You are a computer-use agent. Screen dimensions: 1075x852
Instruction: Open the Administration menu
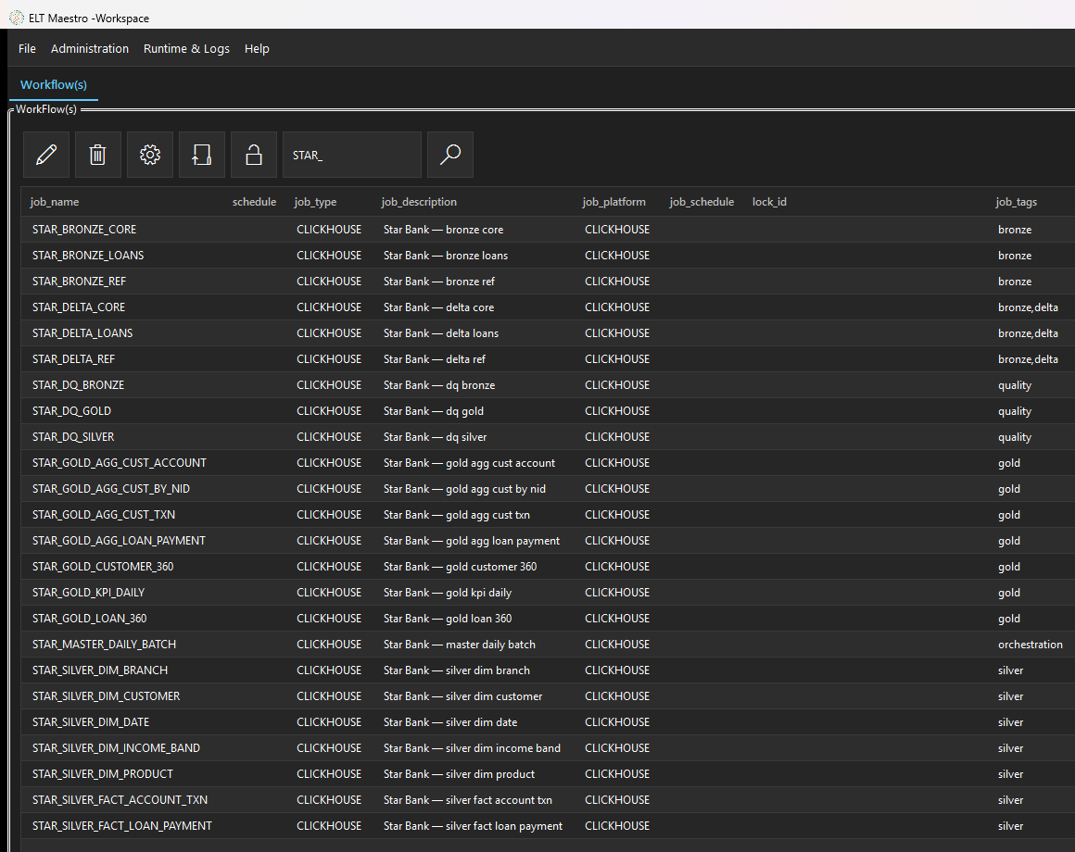pyautogui.click(x=90, y=49)
